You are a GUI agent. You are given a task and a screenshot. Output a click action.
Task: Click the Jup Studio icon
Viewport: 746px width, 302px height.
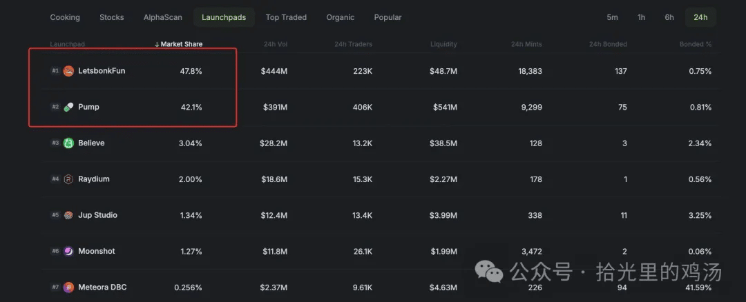pyautogui.click(x=68, y=215)
